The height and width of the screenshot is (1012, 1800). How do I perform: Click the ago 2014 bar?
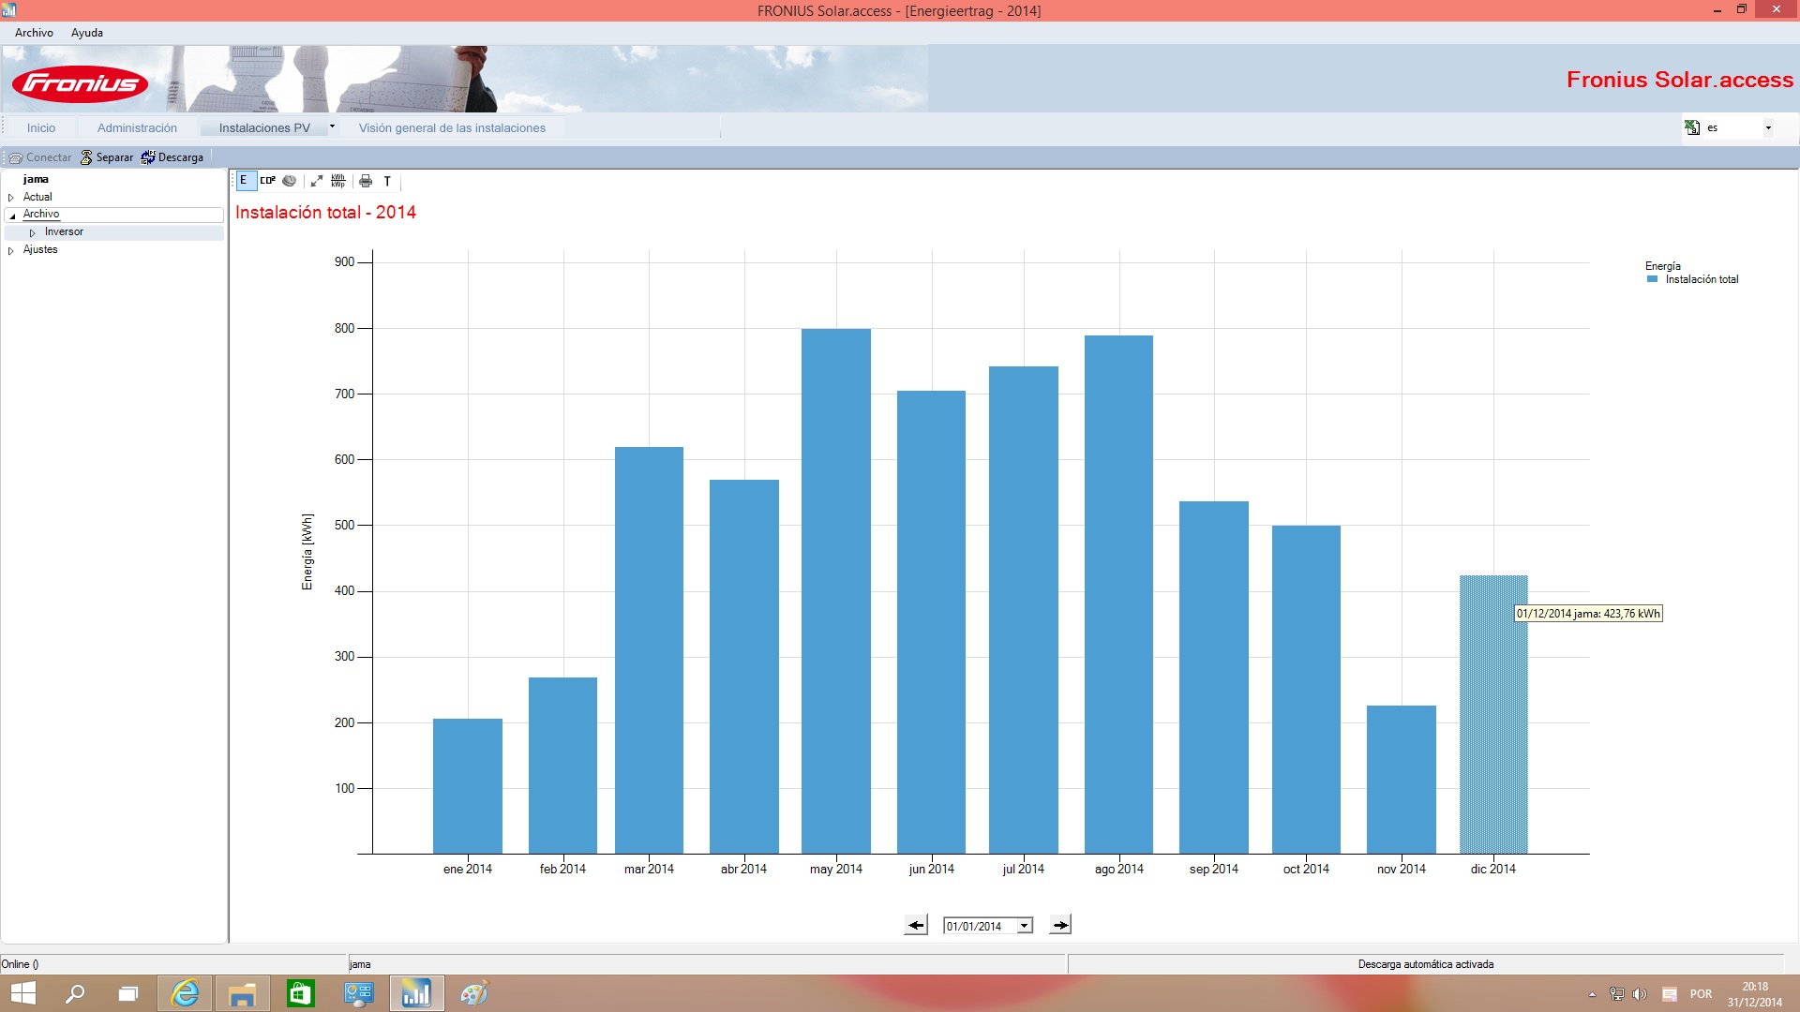pos(1118,594)
